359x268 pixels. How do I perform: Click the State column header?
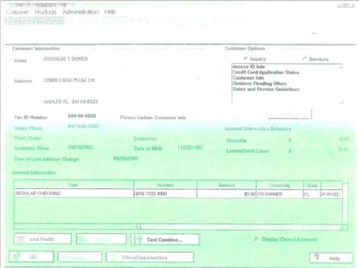pyautogui.click(x=312, y=185)
